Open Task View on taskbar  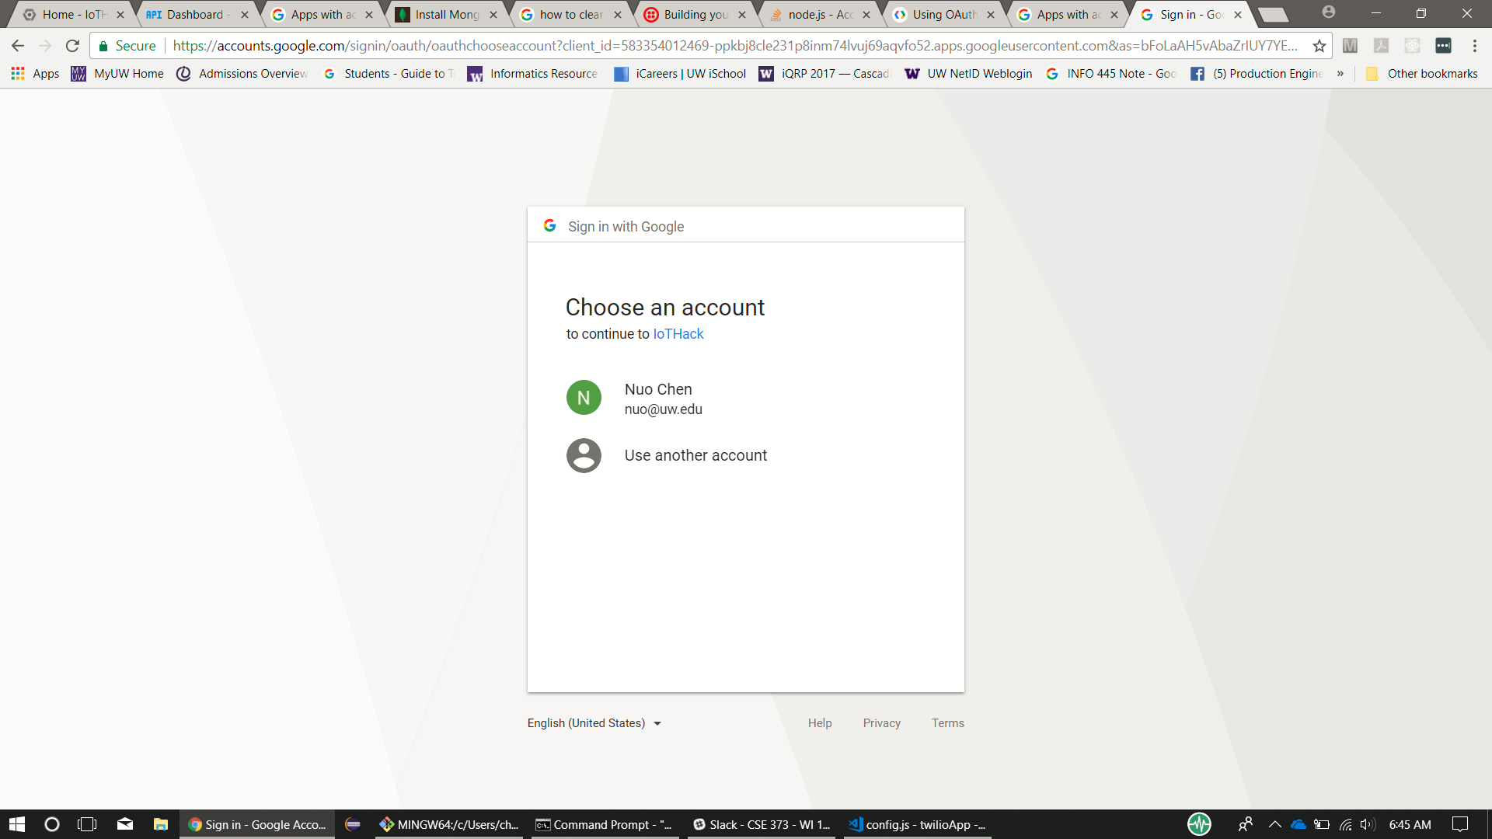87,824
